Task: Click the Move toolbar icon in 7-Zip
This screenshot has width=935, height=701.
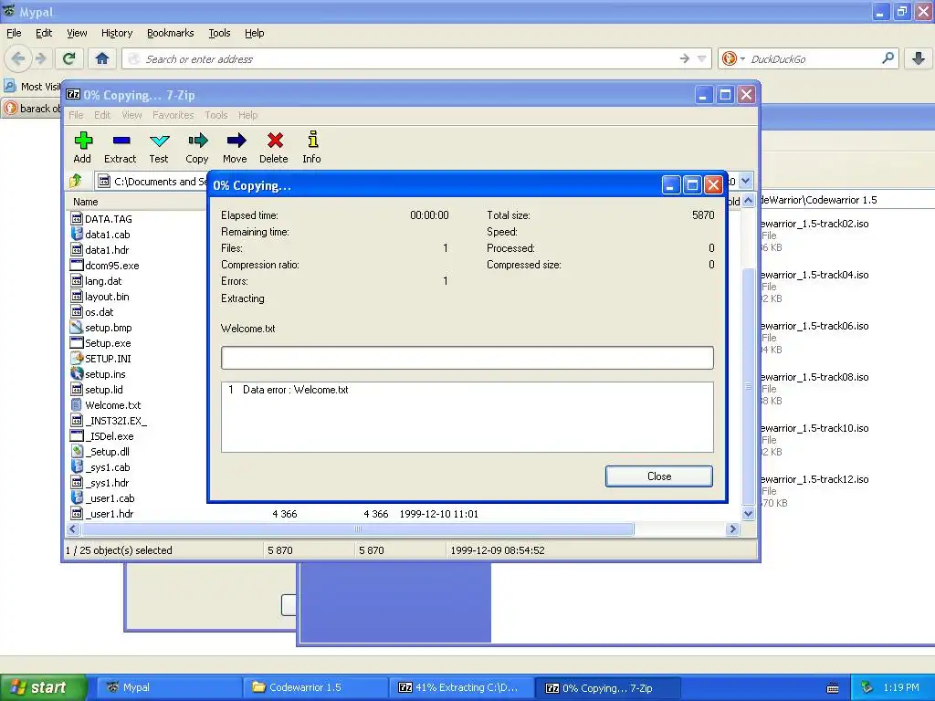Action: [236, 141]
